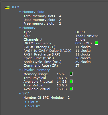
Task: Click the RAM memory module icon
Action: tap(7, 7)
